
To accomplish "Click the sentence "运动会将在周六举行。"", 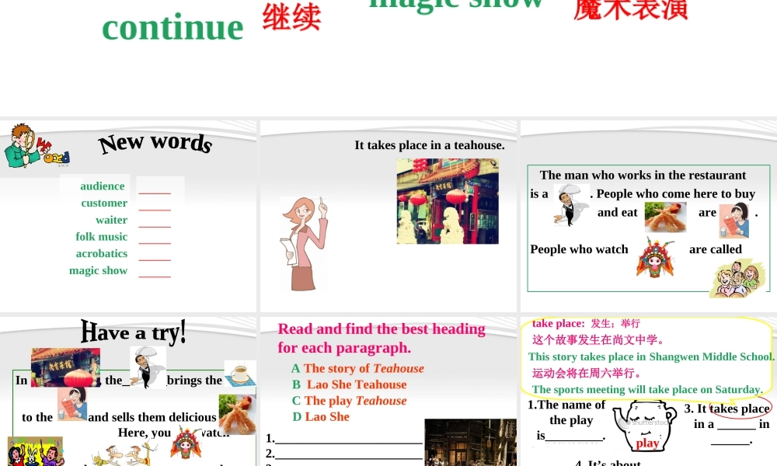I will [587, 374].
